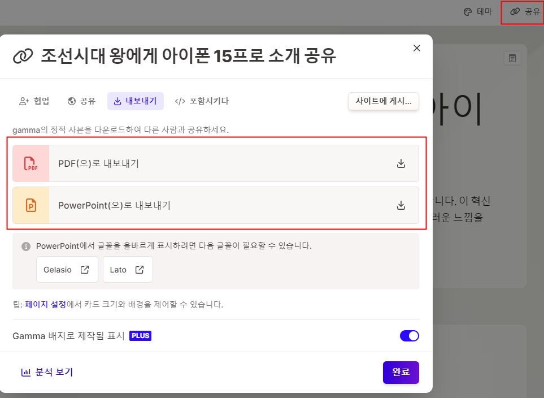
Task: Click the PLUS badge
Action: pyautogui.click(x=140, y=336)
